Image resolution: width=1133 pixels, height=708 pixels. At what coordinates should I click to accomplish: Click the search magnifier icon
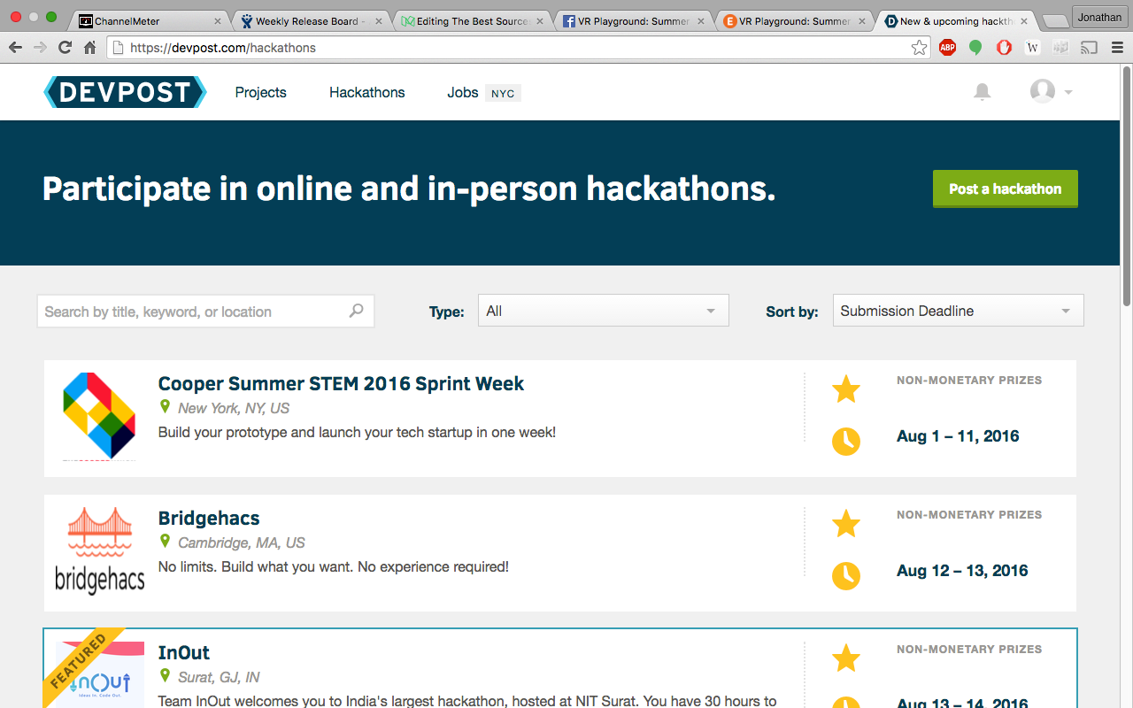pyautogui.click(x=356, y=311)
